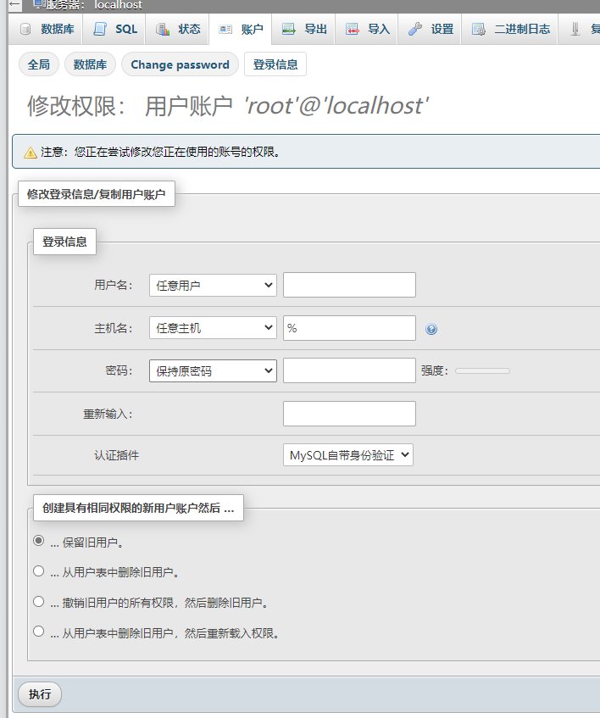
Task: Click the 账户 card icon
Action: [x=225, y=30]
